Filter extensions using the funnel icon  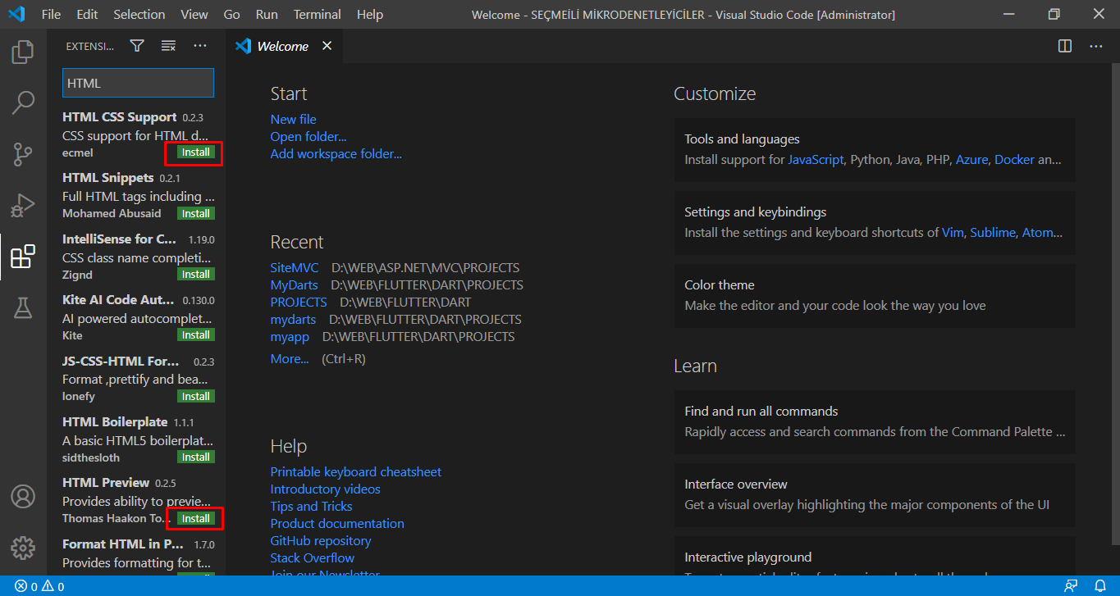(x=137, y=46)
